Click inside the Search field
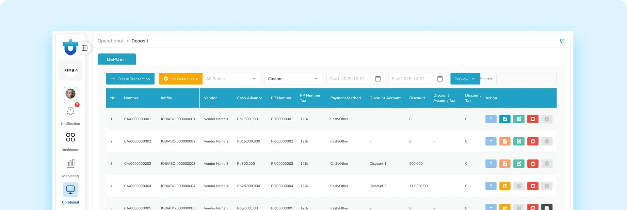 coord(526,79)
